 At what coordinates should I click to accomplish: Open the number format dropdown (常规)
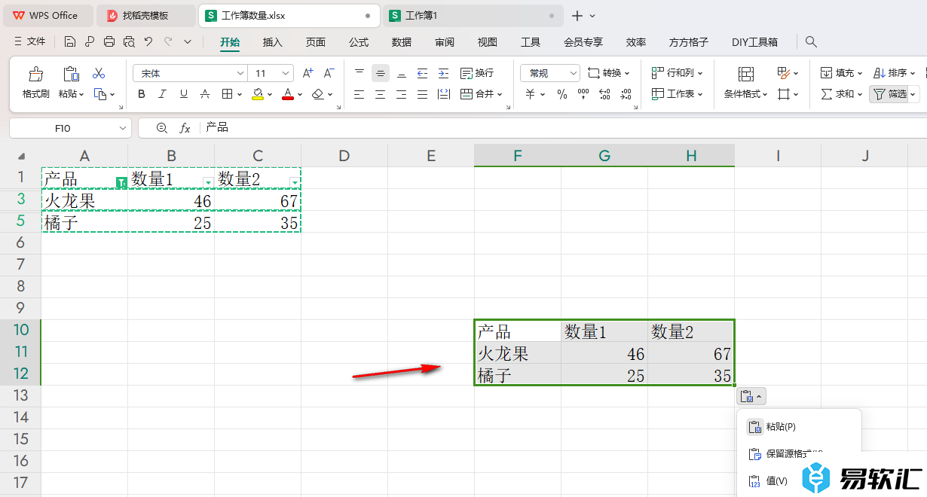[573, 73]
